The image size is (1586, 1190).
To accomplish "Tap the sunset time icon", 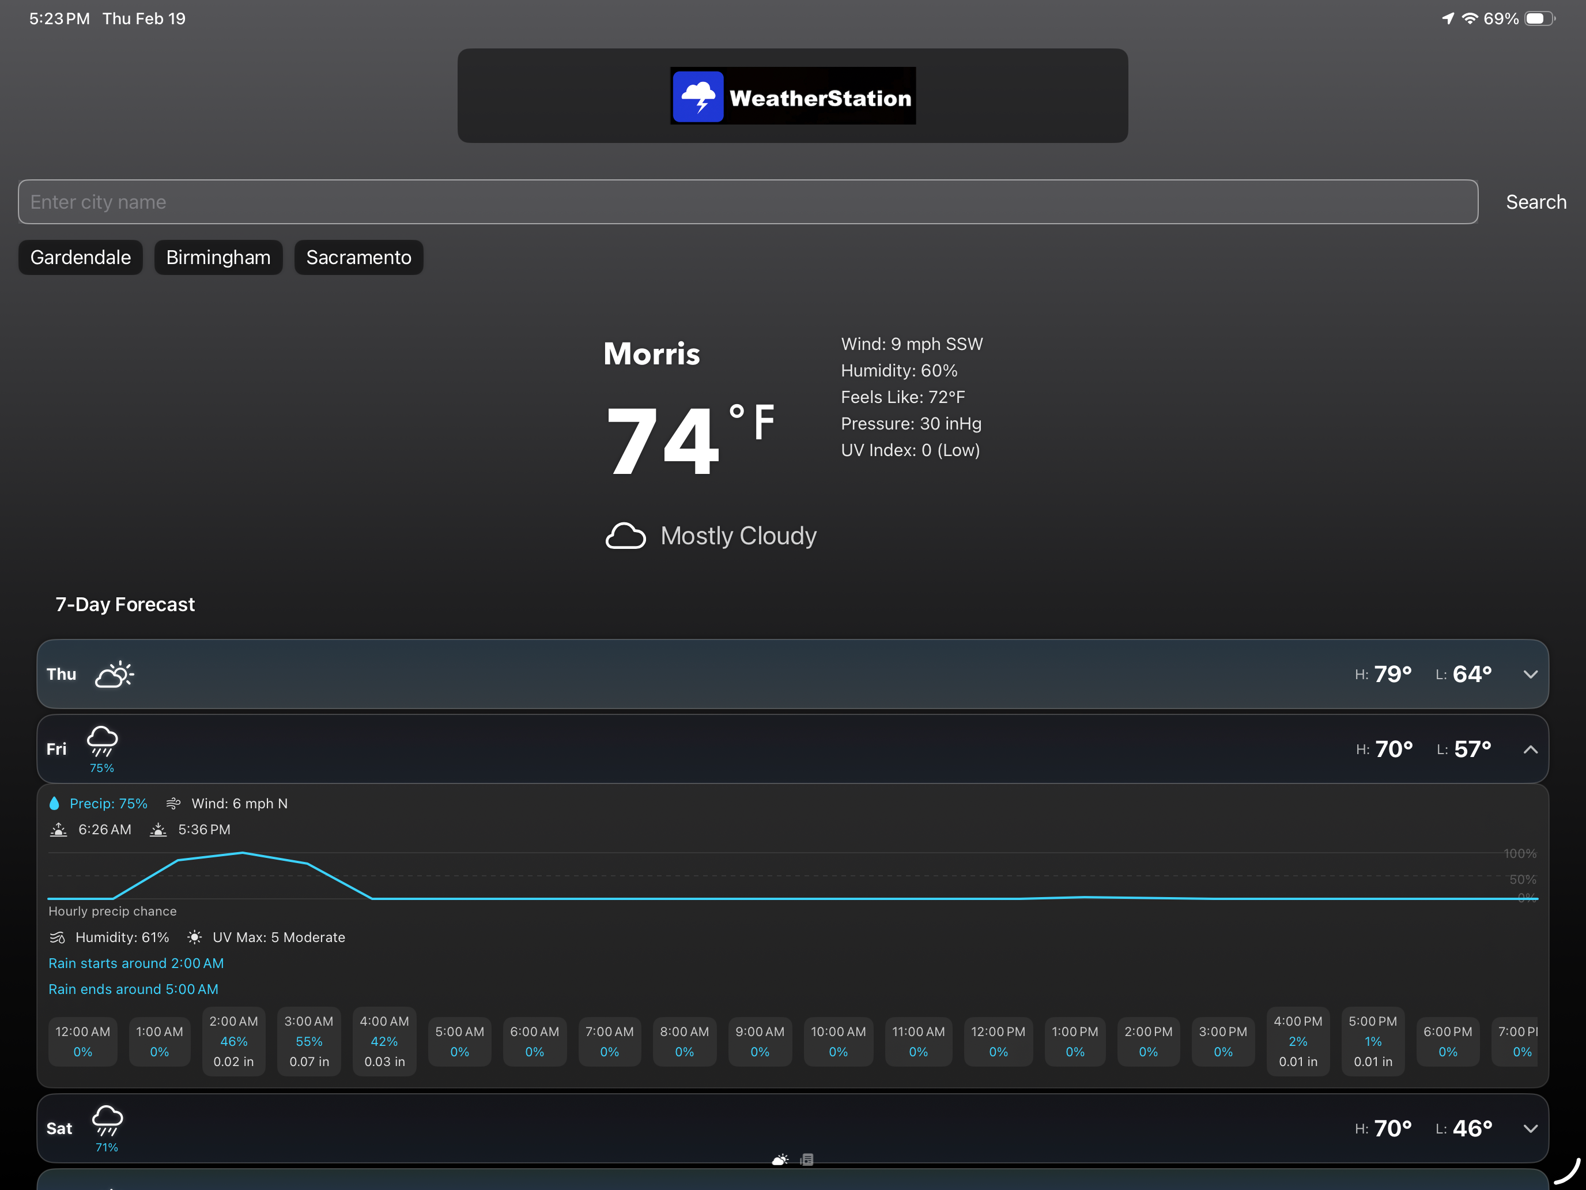I will pyautogui.click(x=158, y=830).
